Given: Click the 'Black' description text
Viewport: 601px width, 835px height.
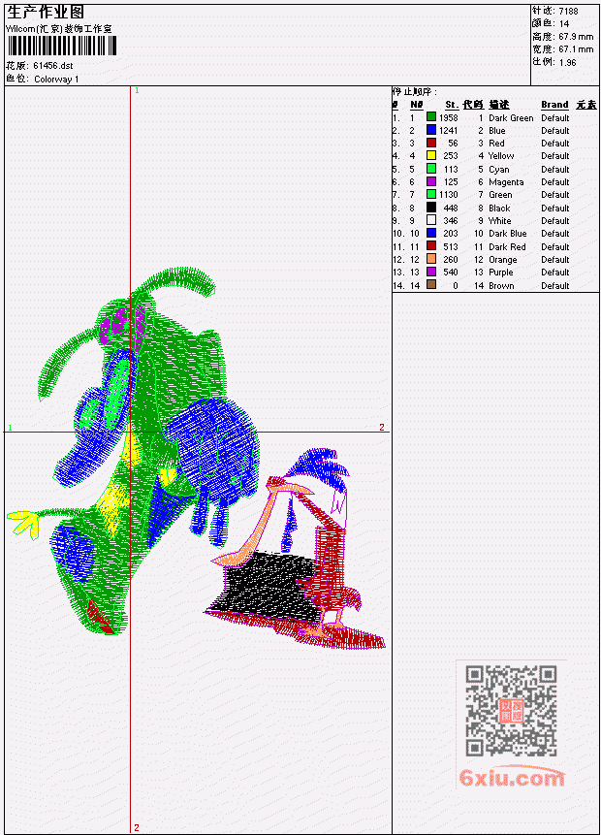Looking at the screenshot, I should (x=499, y=209).
